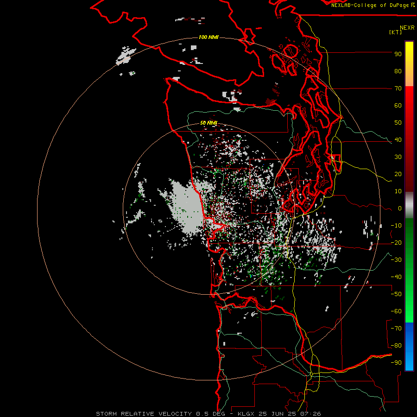Select the -90 scale value

396,363
